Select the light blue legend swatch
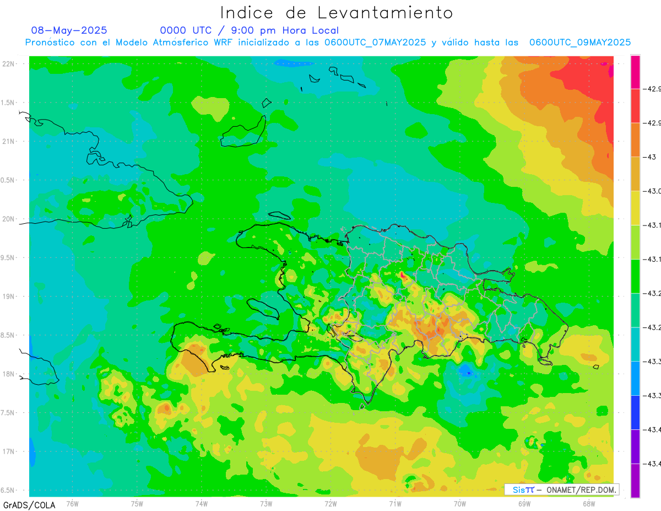 635,378
